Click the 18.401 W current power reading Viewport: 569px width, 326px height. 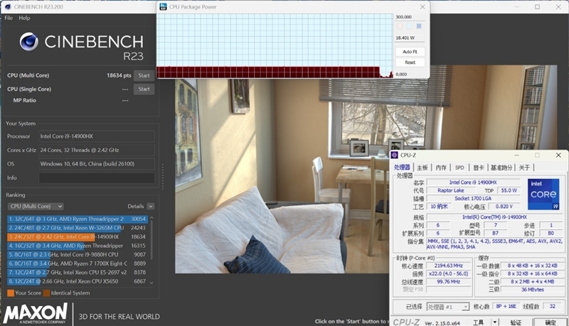pos(410,38)
